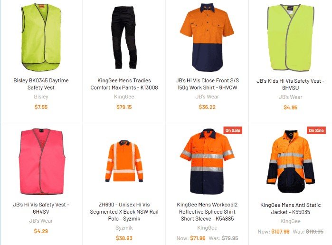Screen dimensions: 332x245
Task: Click the JB's Hi Vis 150g Work Shirt title
Action: (x=207, y=84)
